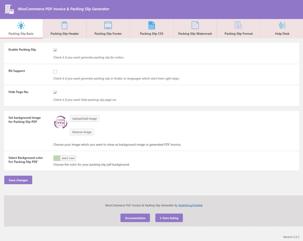Open the Help Desk hands icon
The width and height of the screenshot is (303, 241).
282,25
